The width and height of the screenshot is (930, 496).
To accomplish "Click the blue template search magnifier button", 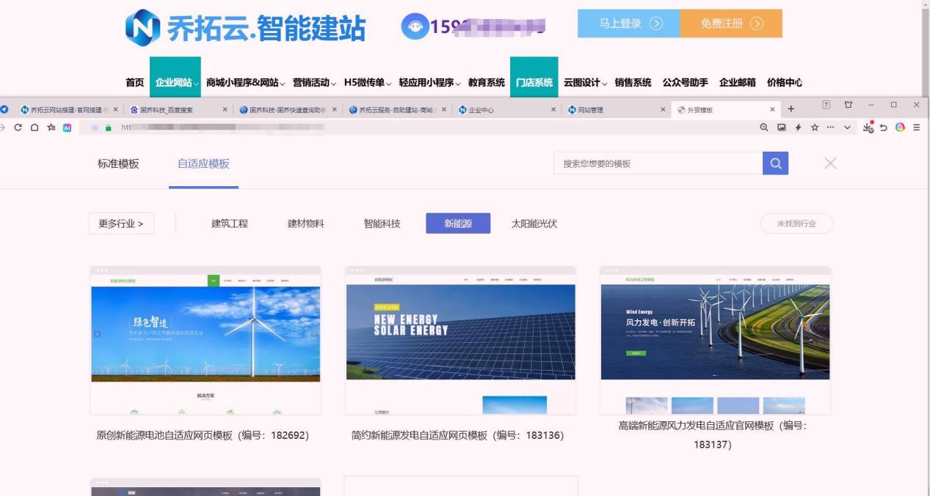I will (x=776, y=163).
